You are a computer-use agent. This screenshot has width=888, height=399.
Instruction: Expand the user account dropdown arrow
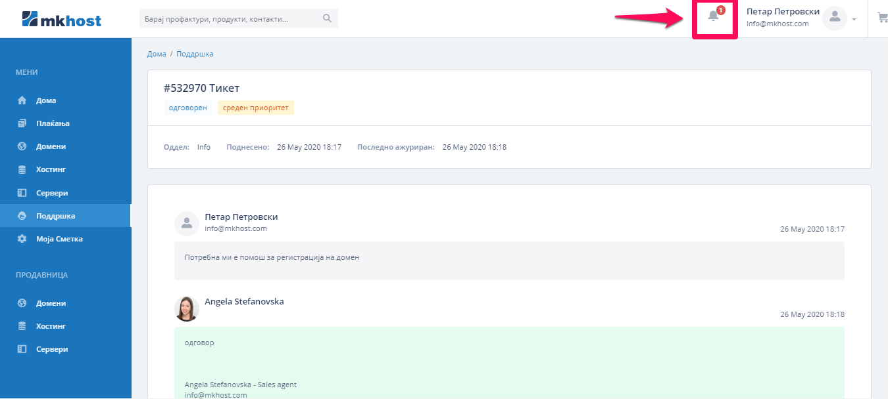click(x=854, y=19)
